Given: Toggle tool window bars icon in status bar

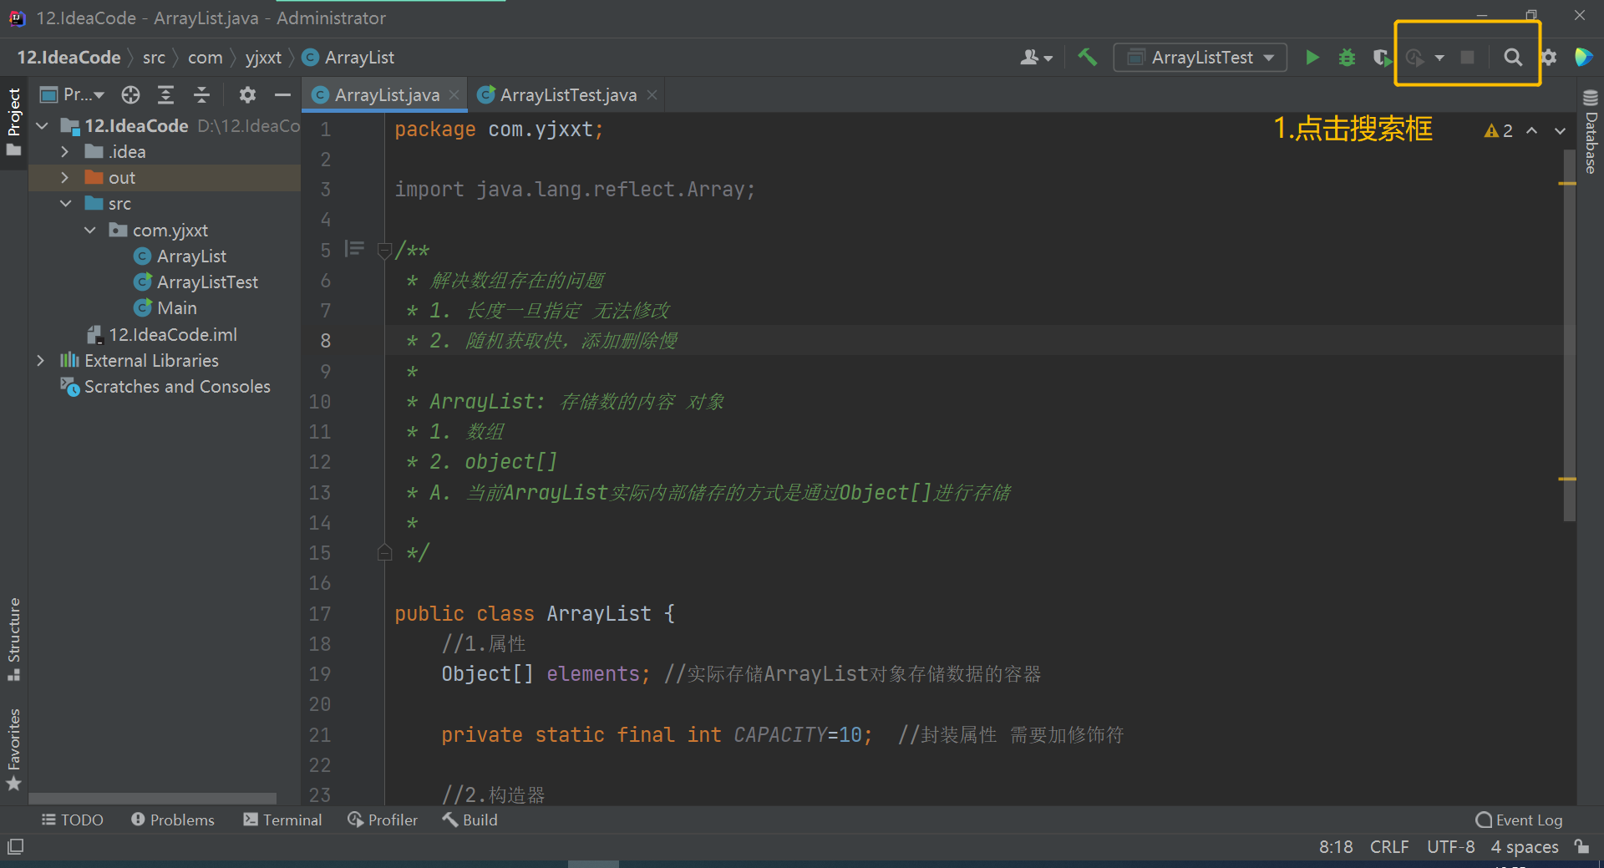Looking at the screenshot, I should (15, 847).
